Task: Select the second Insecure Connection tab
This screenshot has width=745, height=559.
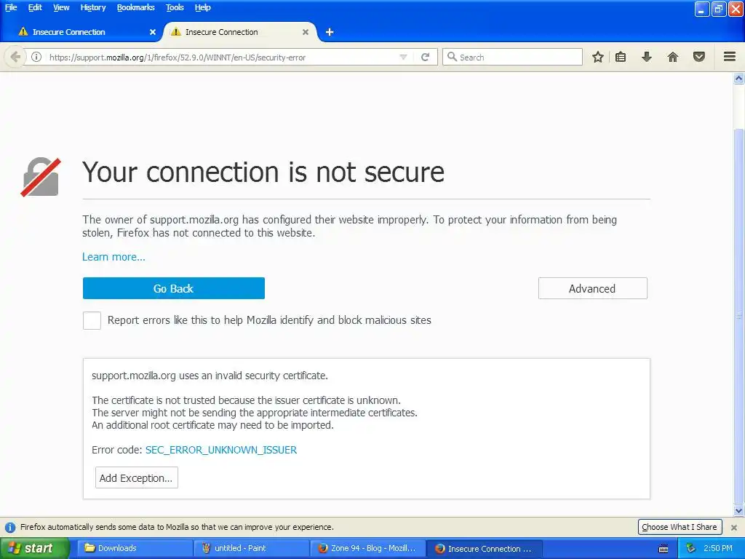Action: [239, 32]
